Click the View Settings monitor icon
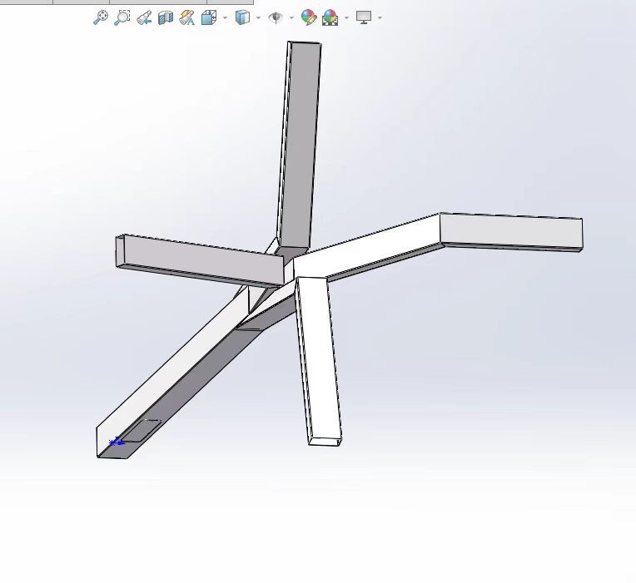The image size is (636, 583). click(x=364, y=17)
